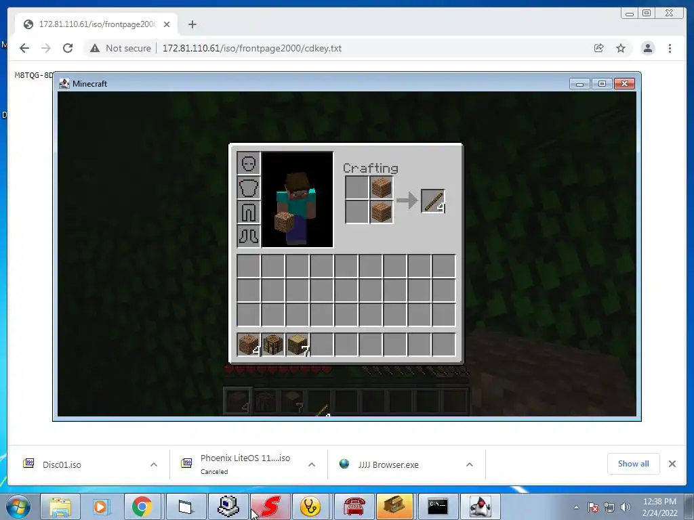Click the first empty main inventory slot
Viewport: 694px width, 520px height.
tap(248, 265)
